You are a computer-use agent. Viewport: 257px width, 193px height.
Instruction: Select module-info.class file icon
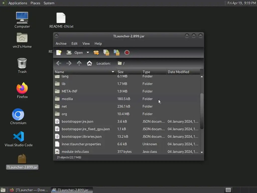pos(57,152)
